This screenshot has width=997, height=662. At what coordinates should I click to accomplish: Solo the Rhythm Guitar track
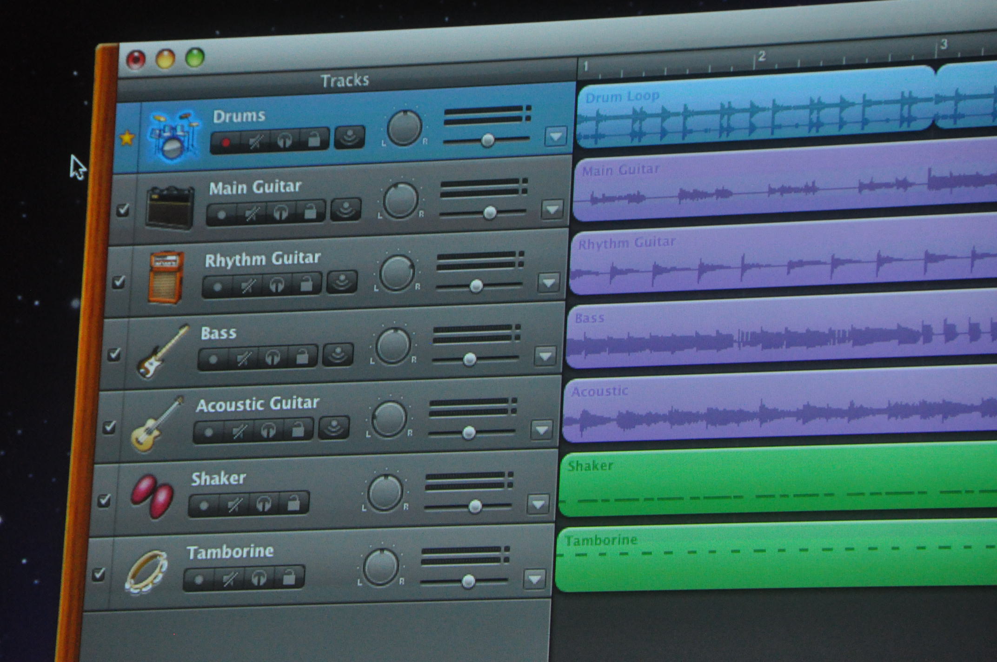tap(277, 285)
